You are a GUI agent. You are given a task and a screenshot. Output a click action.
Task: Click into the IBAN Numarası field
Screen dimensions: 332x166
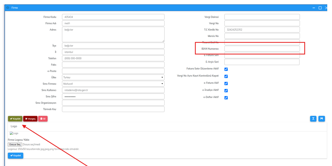click(x=262, y=49)
